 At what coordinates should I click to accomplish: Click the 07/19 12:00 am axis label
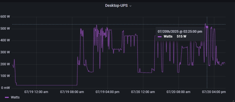pos(36,92)
